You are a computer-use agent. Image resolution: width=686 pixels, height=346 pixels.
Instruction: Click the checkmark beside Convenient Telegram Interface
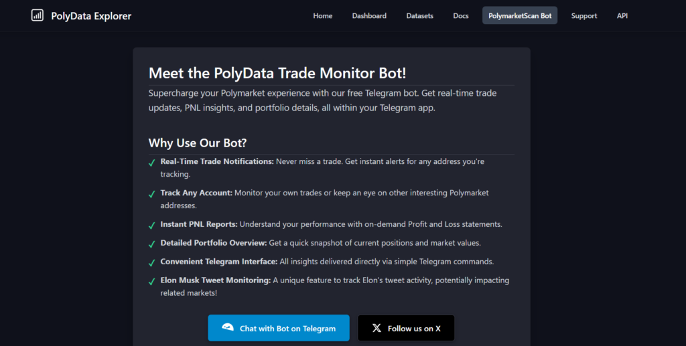click(152, 264)
